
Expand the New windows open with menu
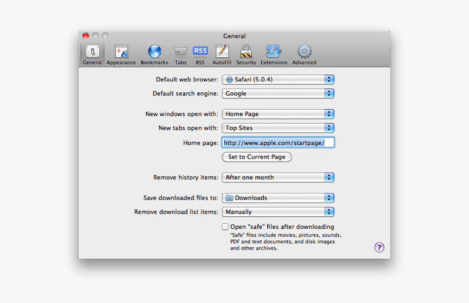click(278, 114)
